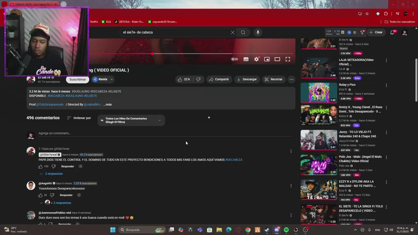This screenshot has width=418, height=235.
Task: Open @ToloDesaparecelo channel link
Action: pos(50,104)
